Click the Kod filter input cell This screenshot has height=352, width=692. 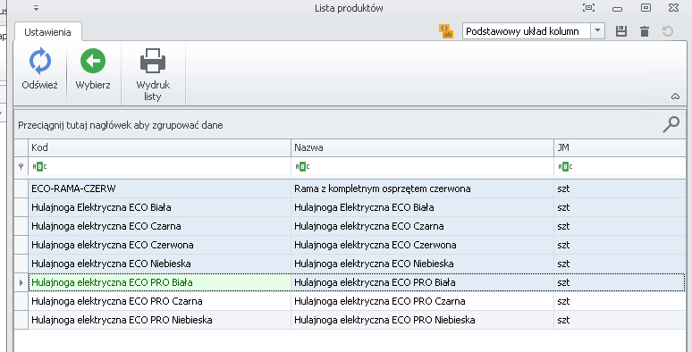(159, 167)
